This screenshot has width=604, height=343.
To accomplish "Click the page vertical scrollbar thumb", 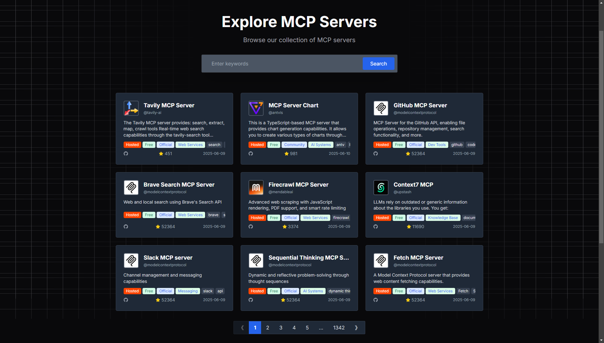I will tap(601, 137).
